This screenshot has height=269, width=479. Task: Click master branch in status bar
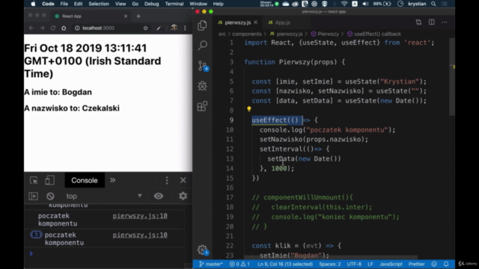pyautogui.click(x=211, y=264)
